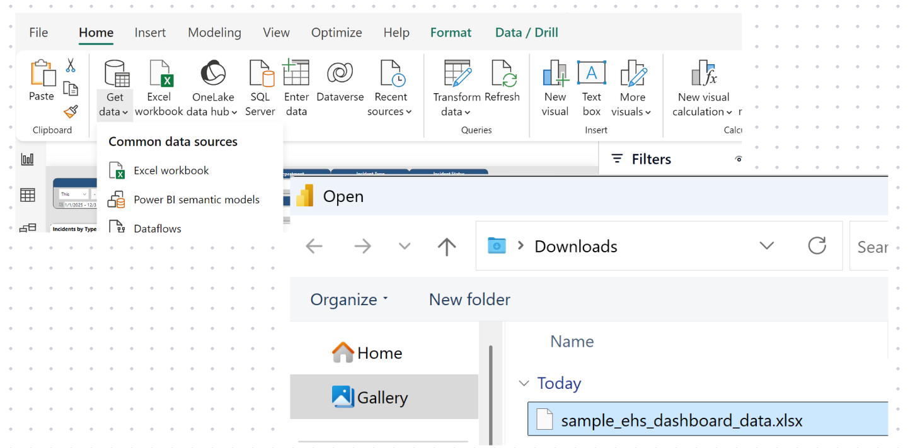
Task: Open the File menu
Action: pyautogui.click(x=38, y=33)
